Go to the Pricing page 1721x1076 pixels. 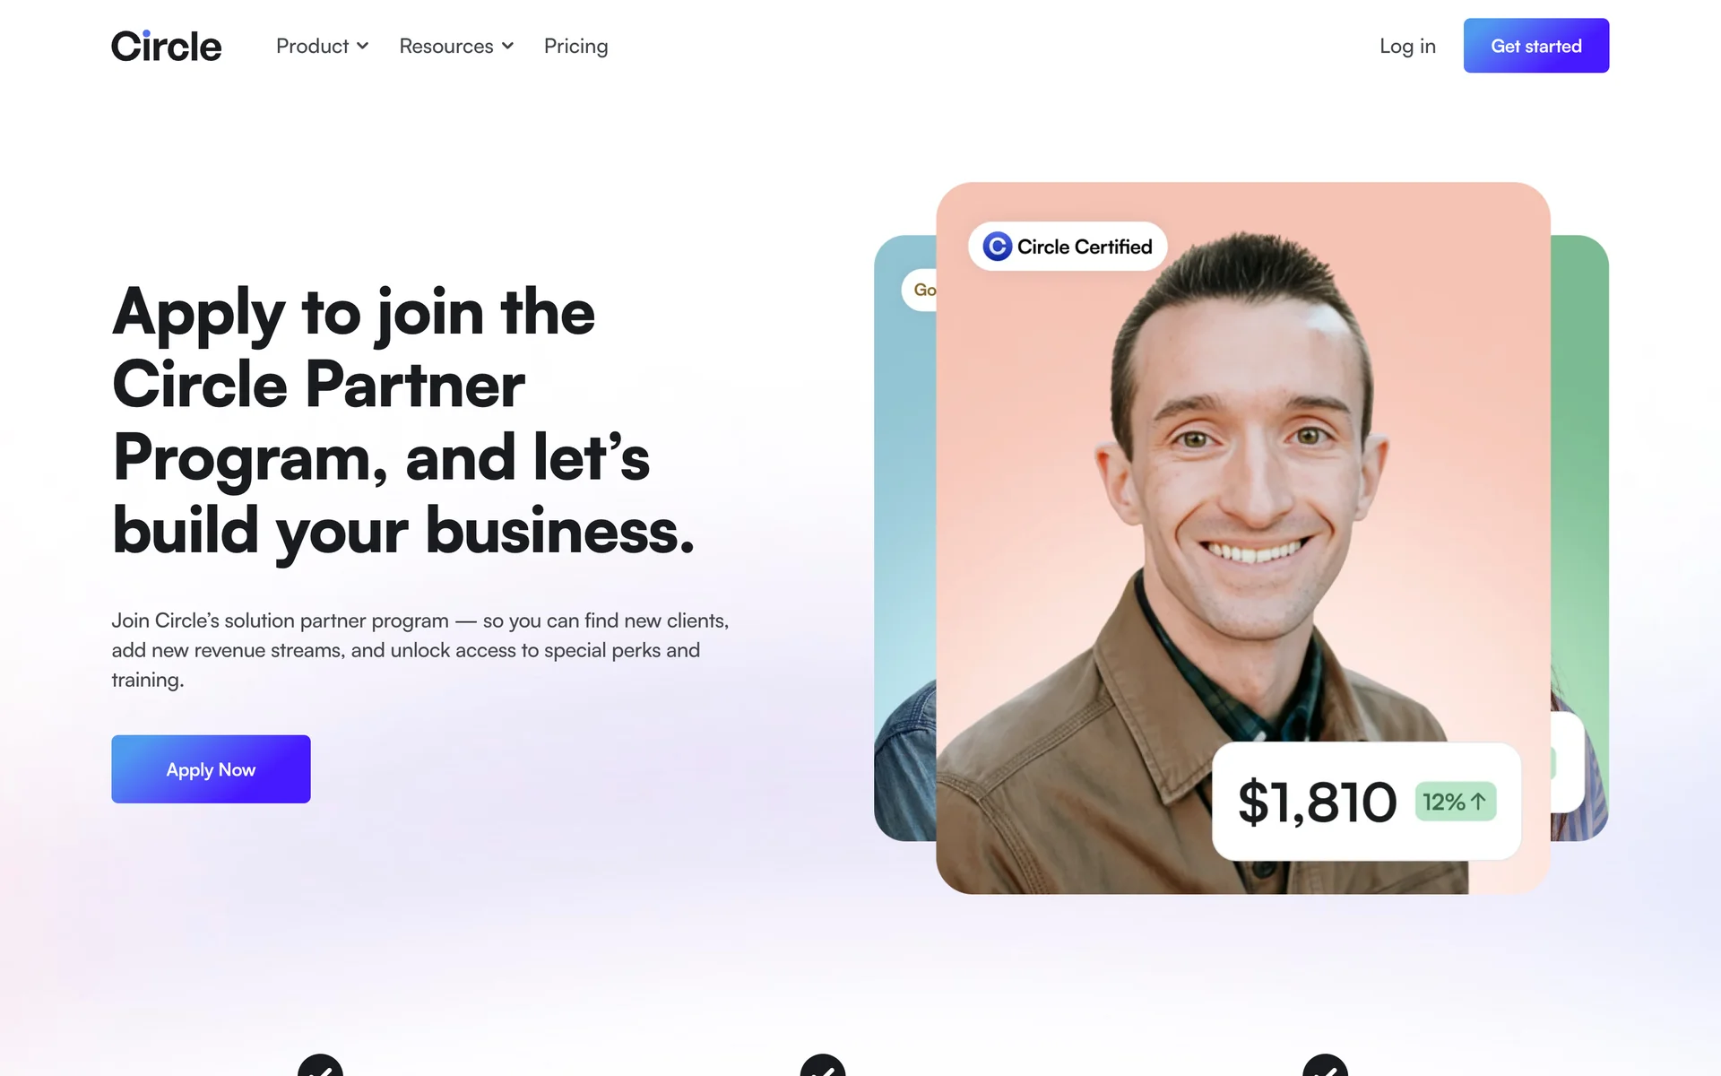pyautogui.click(x=575, y=46)
